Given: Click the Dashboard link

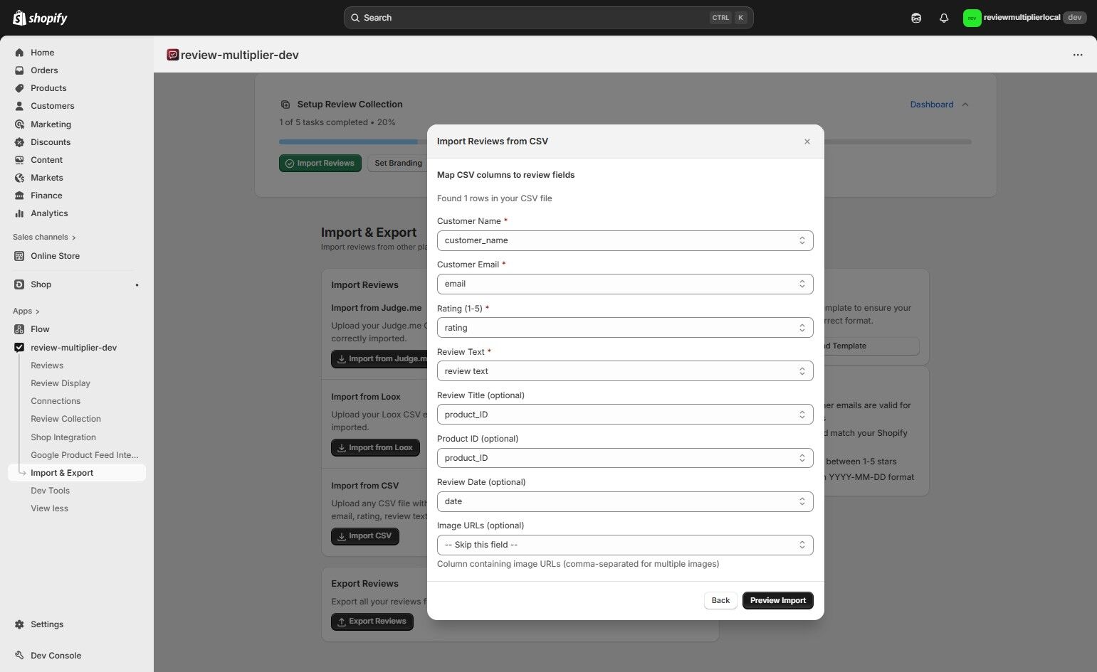Looking at the screenshot, I should coord(931,105).
